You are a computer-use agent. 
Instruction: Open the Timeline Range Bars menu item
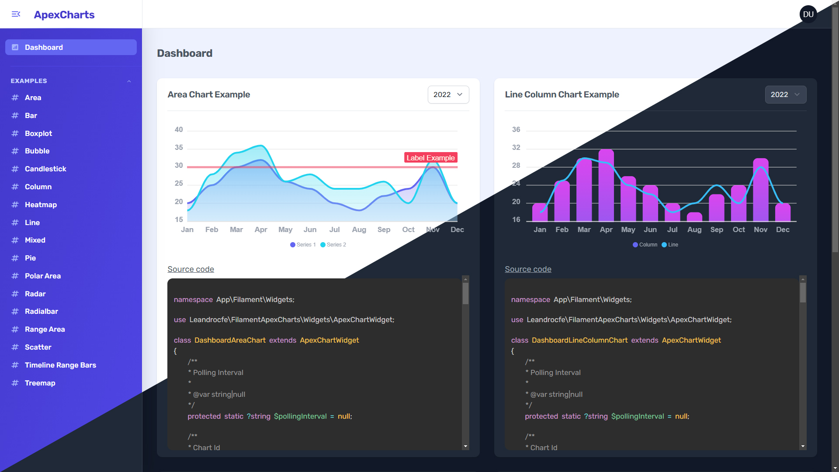[60, 365]
